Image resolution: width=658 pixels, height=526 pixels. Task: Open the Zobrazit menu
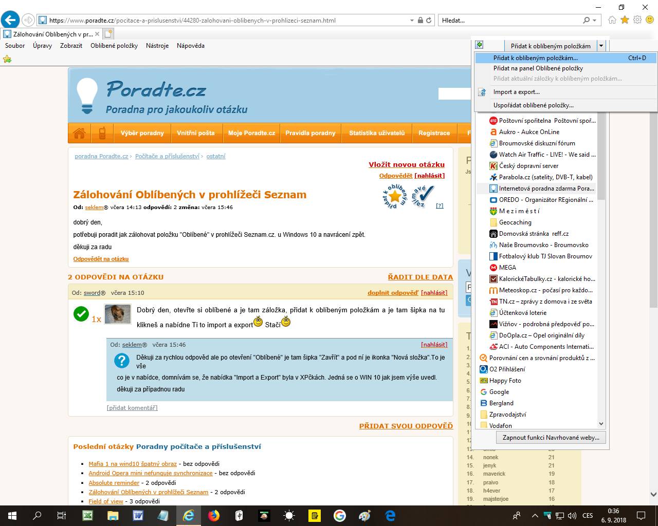(71, 46)
